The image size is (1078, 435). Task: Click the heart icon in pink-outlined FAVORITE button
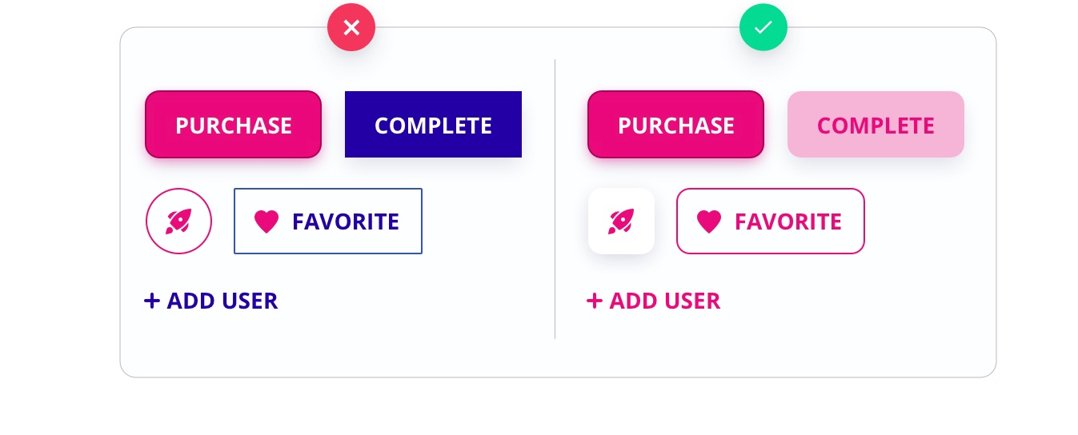point(709,221)
